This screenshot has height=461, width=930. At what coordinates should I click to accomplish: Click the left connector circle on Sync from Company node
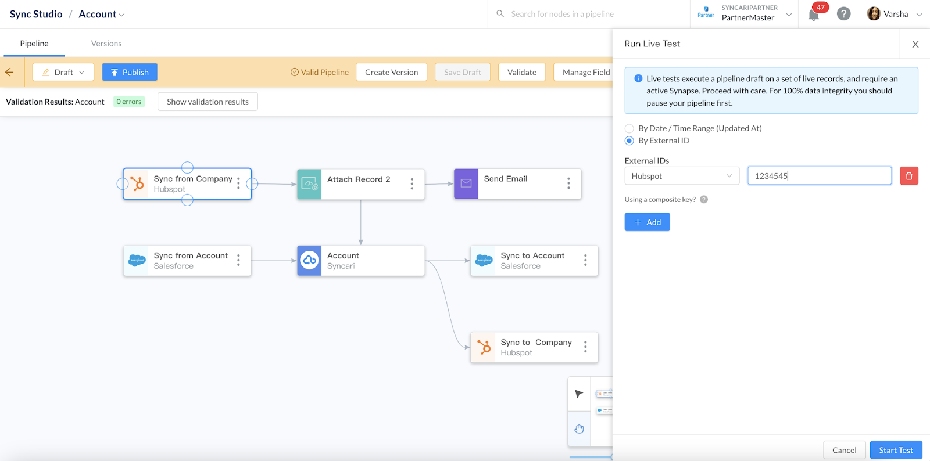click(x=123, y=183)
